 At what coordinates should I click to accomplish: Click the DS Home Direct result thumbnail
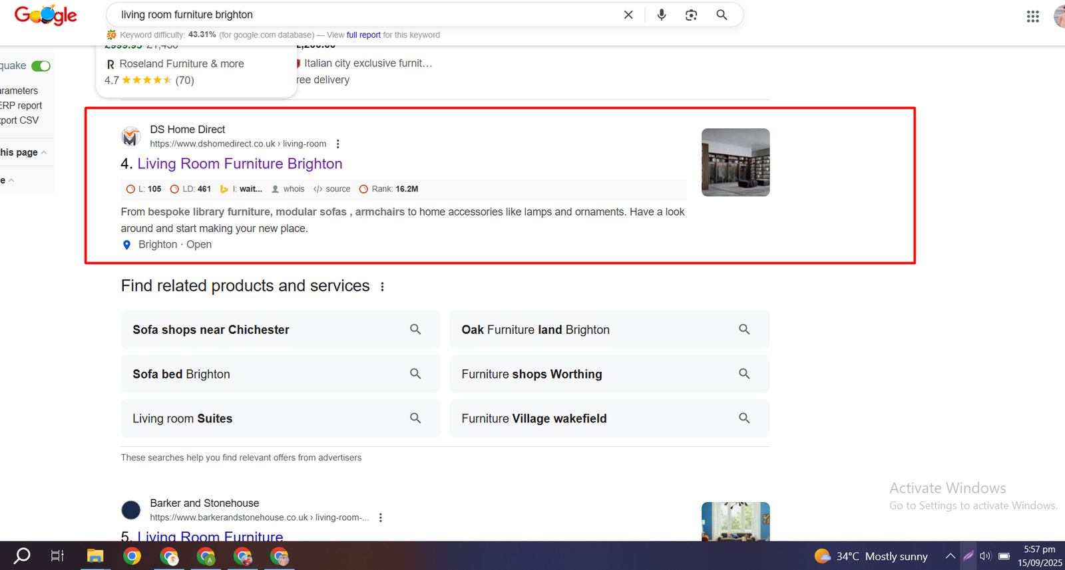pyautogui.click(x=736, y=162)
